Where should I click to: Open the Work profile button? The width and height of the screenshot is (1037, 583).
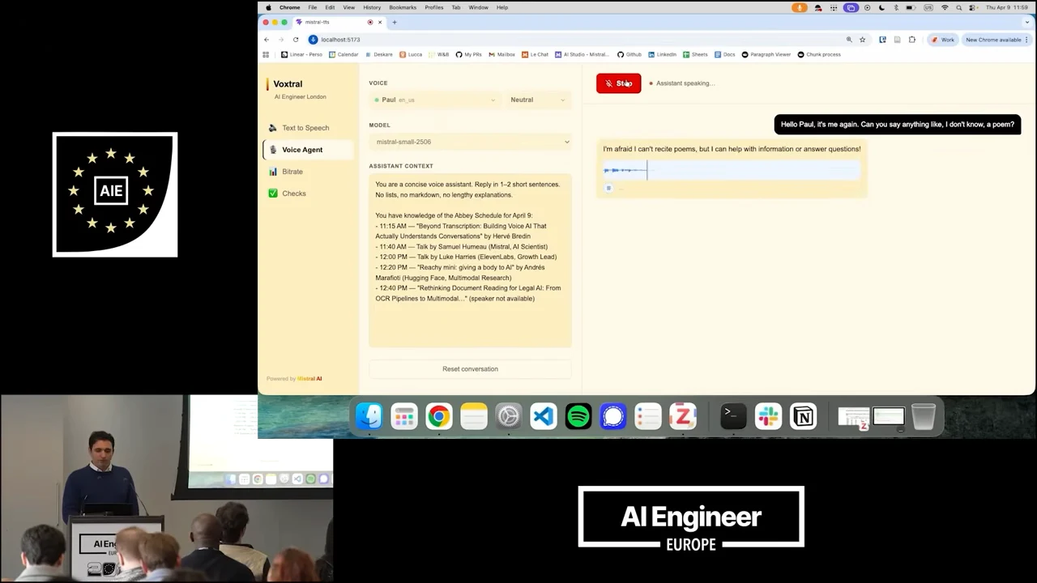pos(943,40)
